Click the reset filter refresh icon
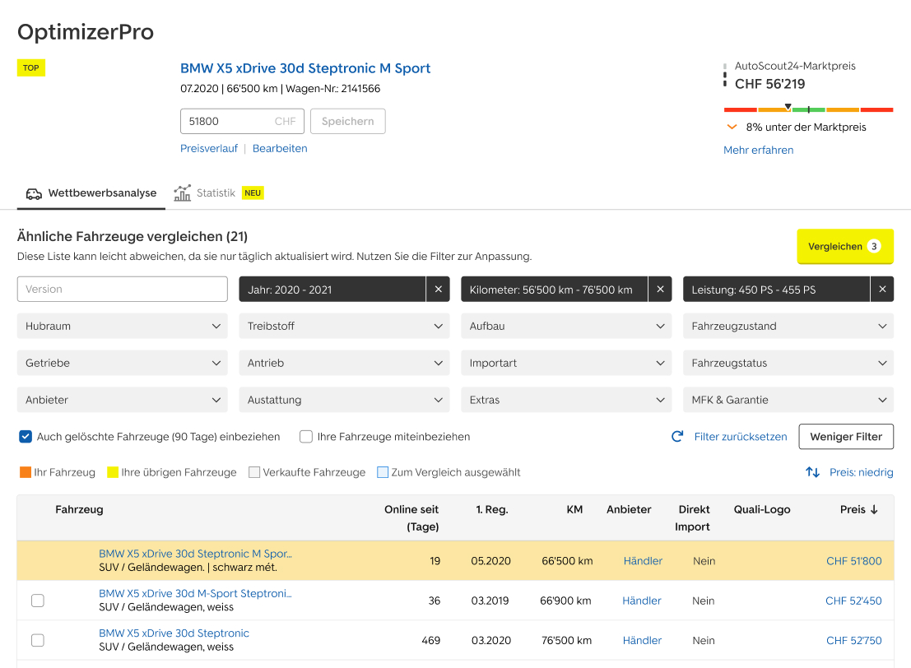This screenshot has width=911, height=668. click(x=677, y=437)
